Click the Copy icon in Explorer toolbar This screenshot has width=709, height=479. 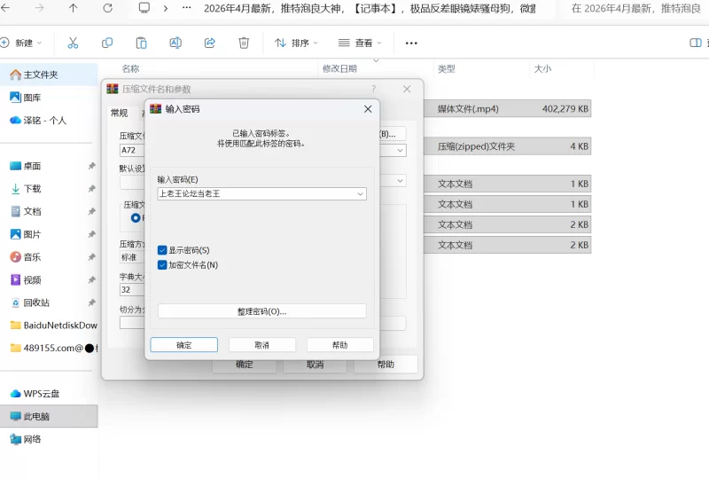(x=107, y=43)
